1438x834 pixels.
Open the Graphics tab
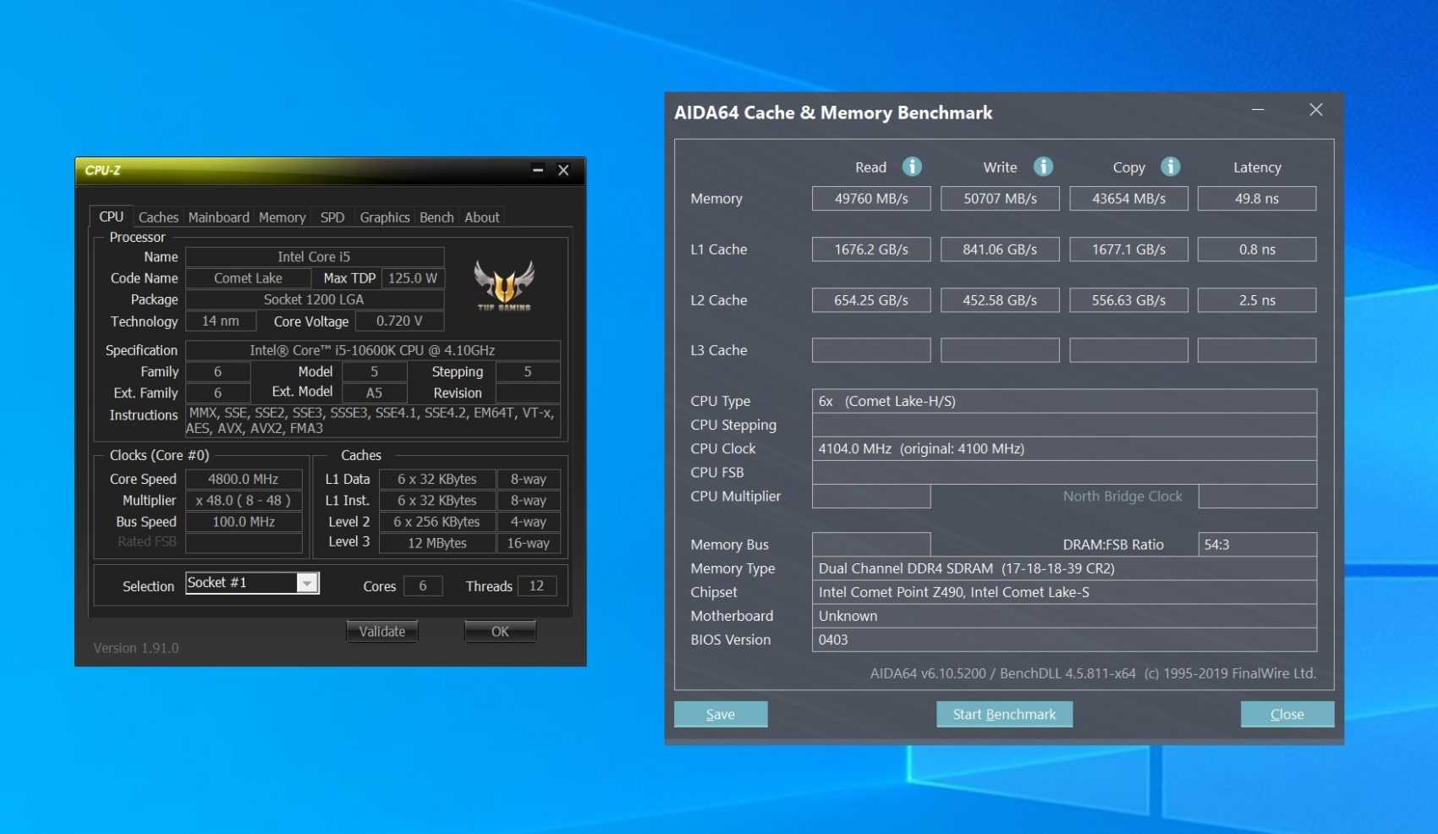tap(384, 217)
